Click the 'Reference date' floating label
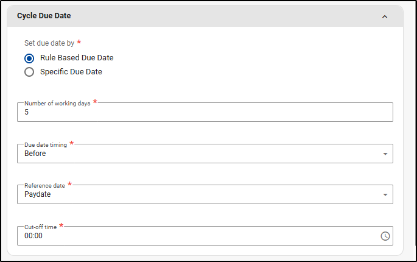The height and width of the screenshot is (262, 417). point(44,185)
